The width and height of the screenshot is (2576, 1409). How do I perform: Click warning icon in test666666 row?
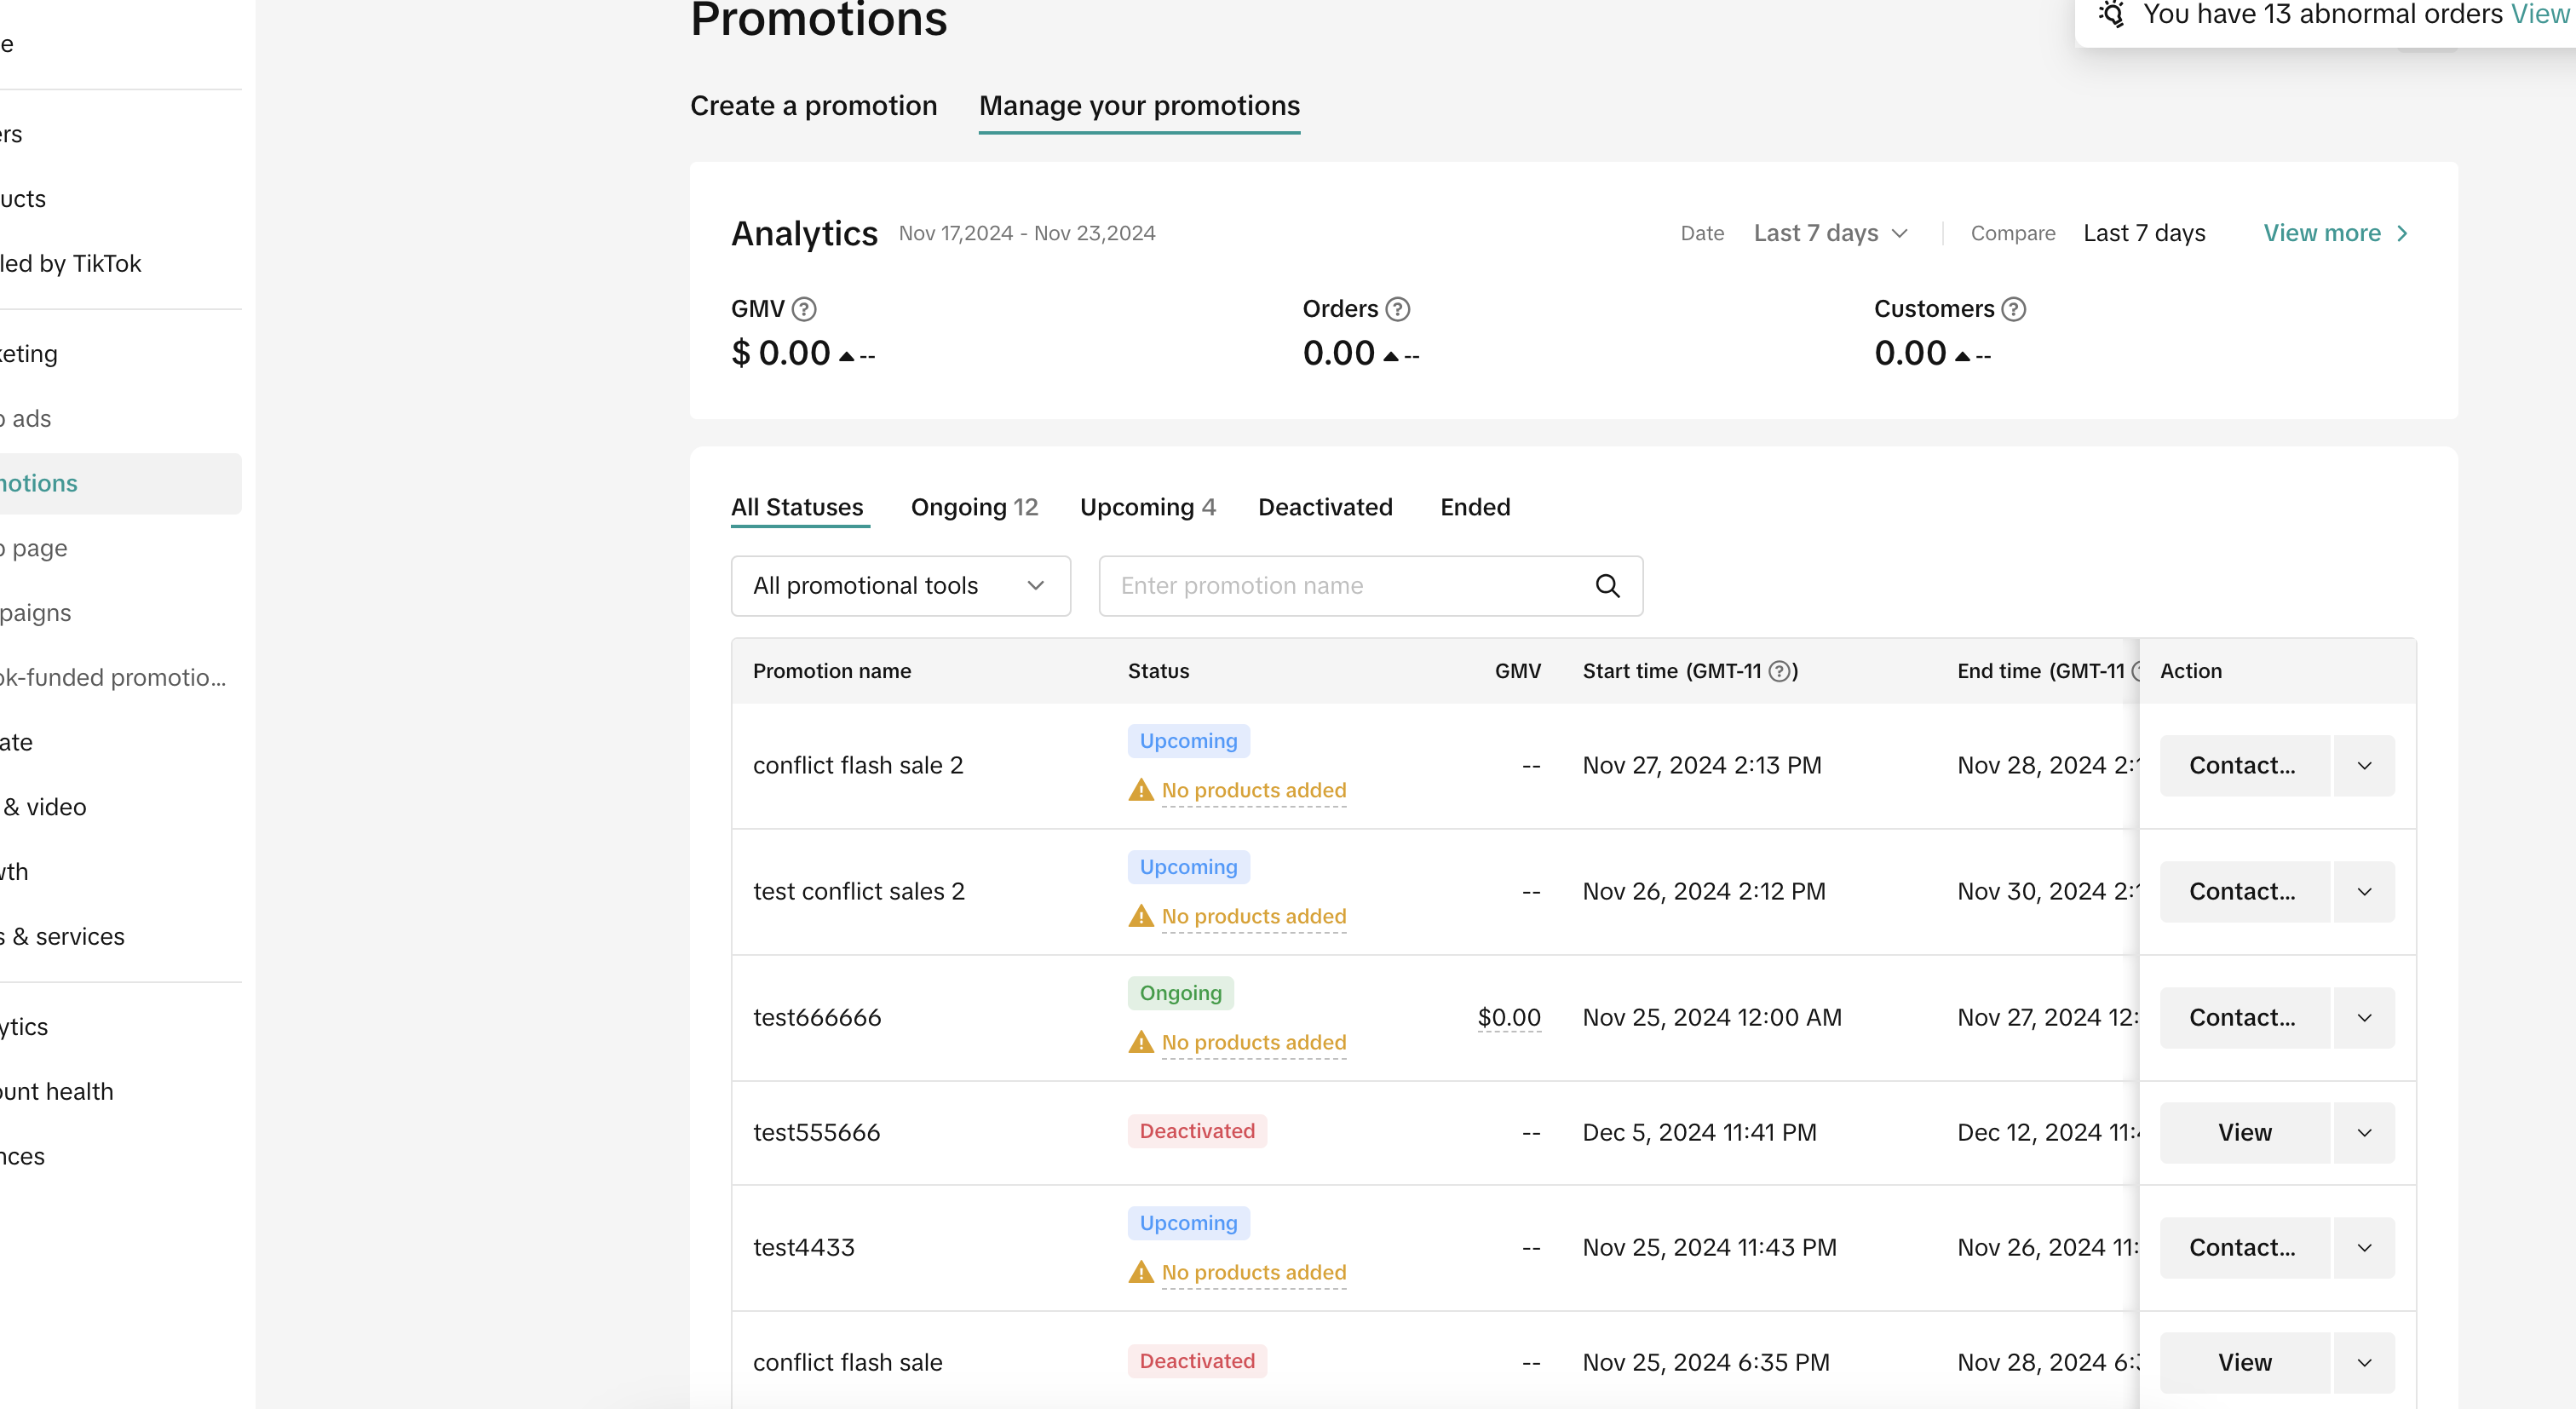pyautogui.click(x=1140, y=1043)
